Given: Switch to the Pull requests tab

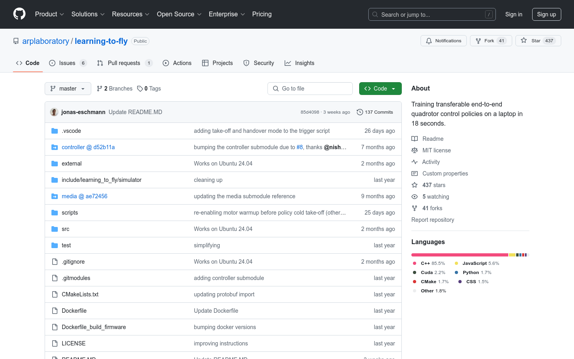Looking at the screenshot, I should point(125,63).
